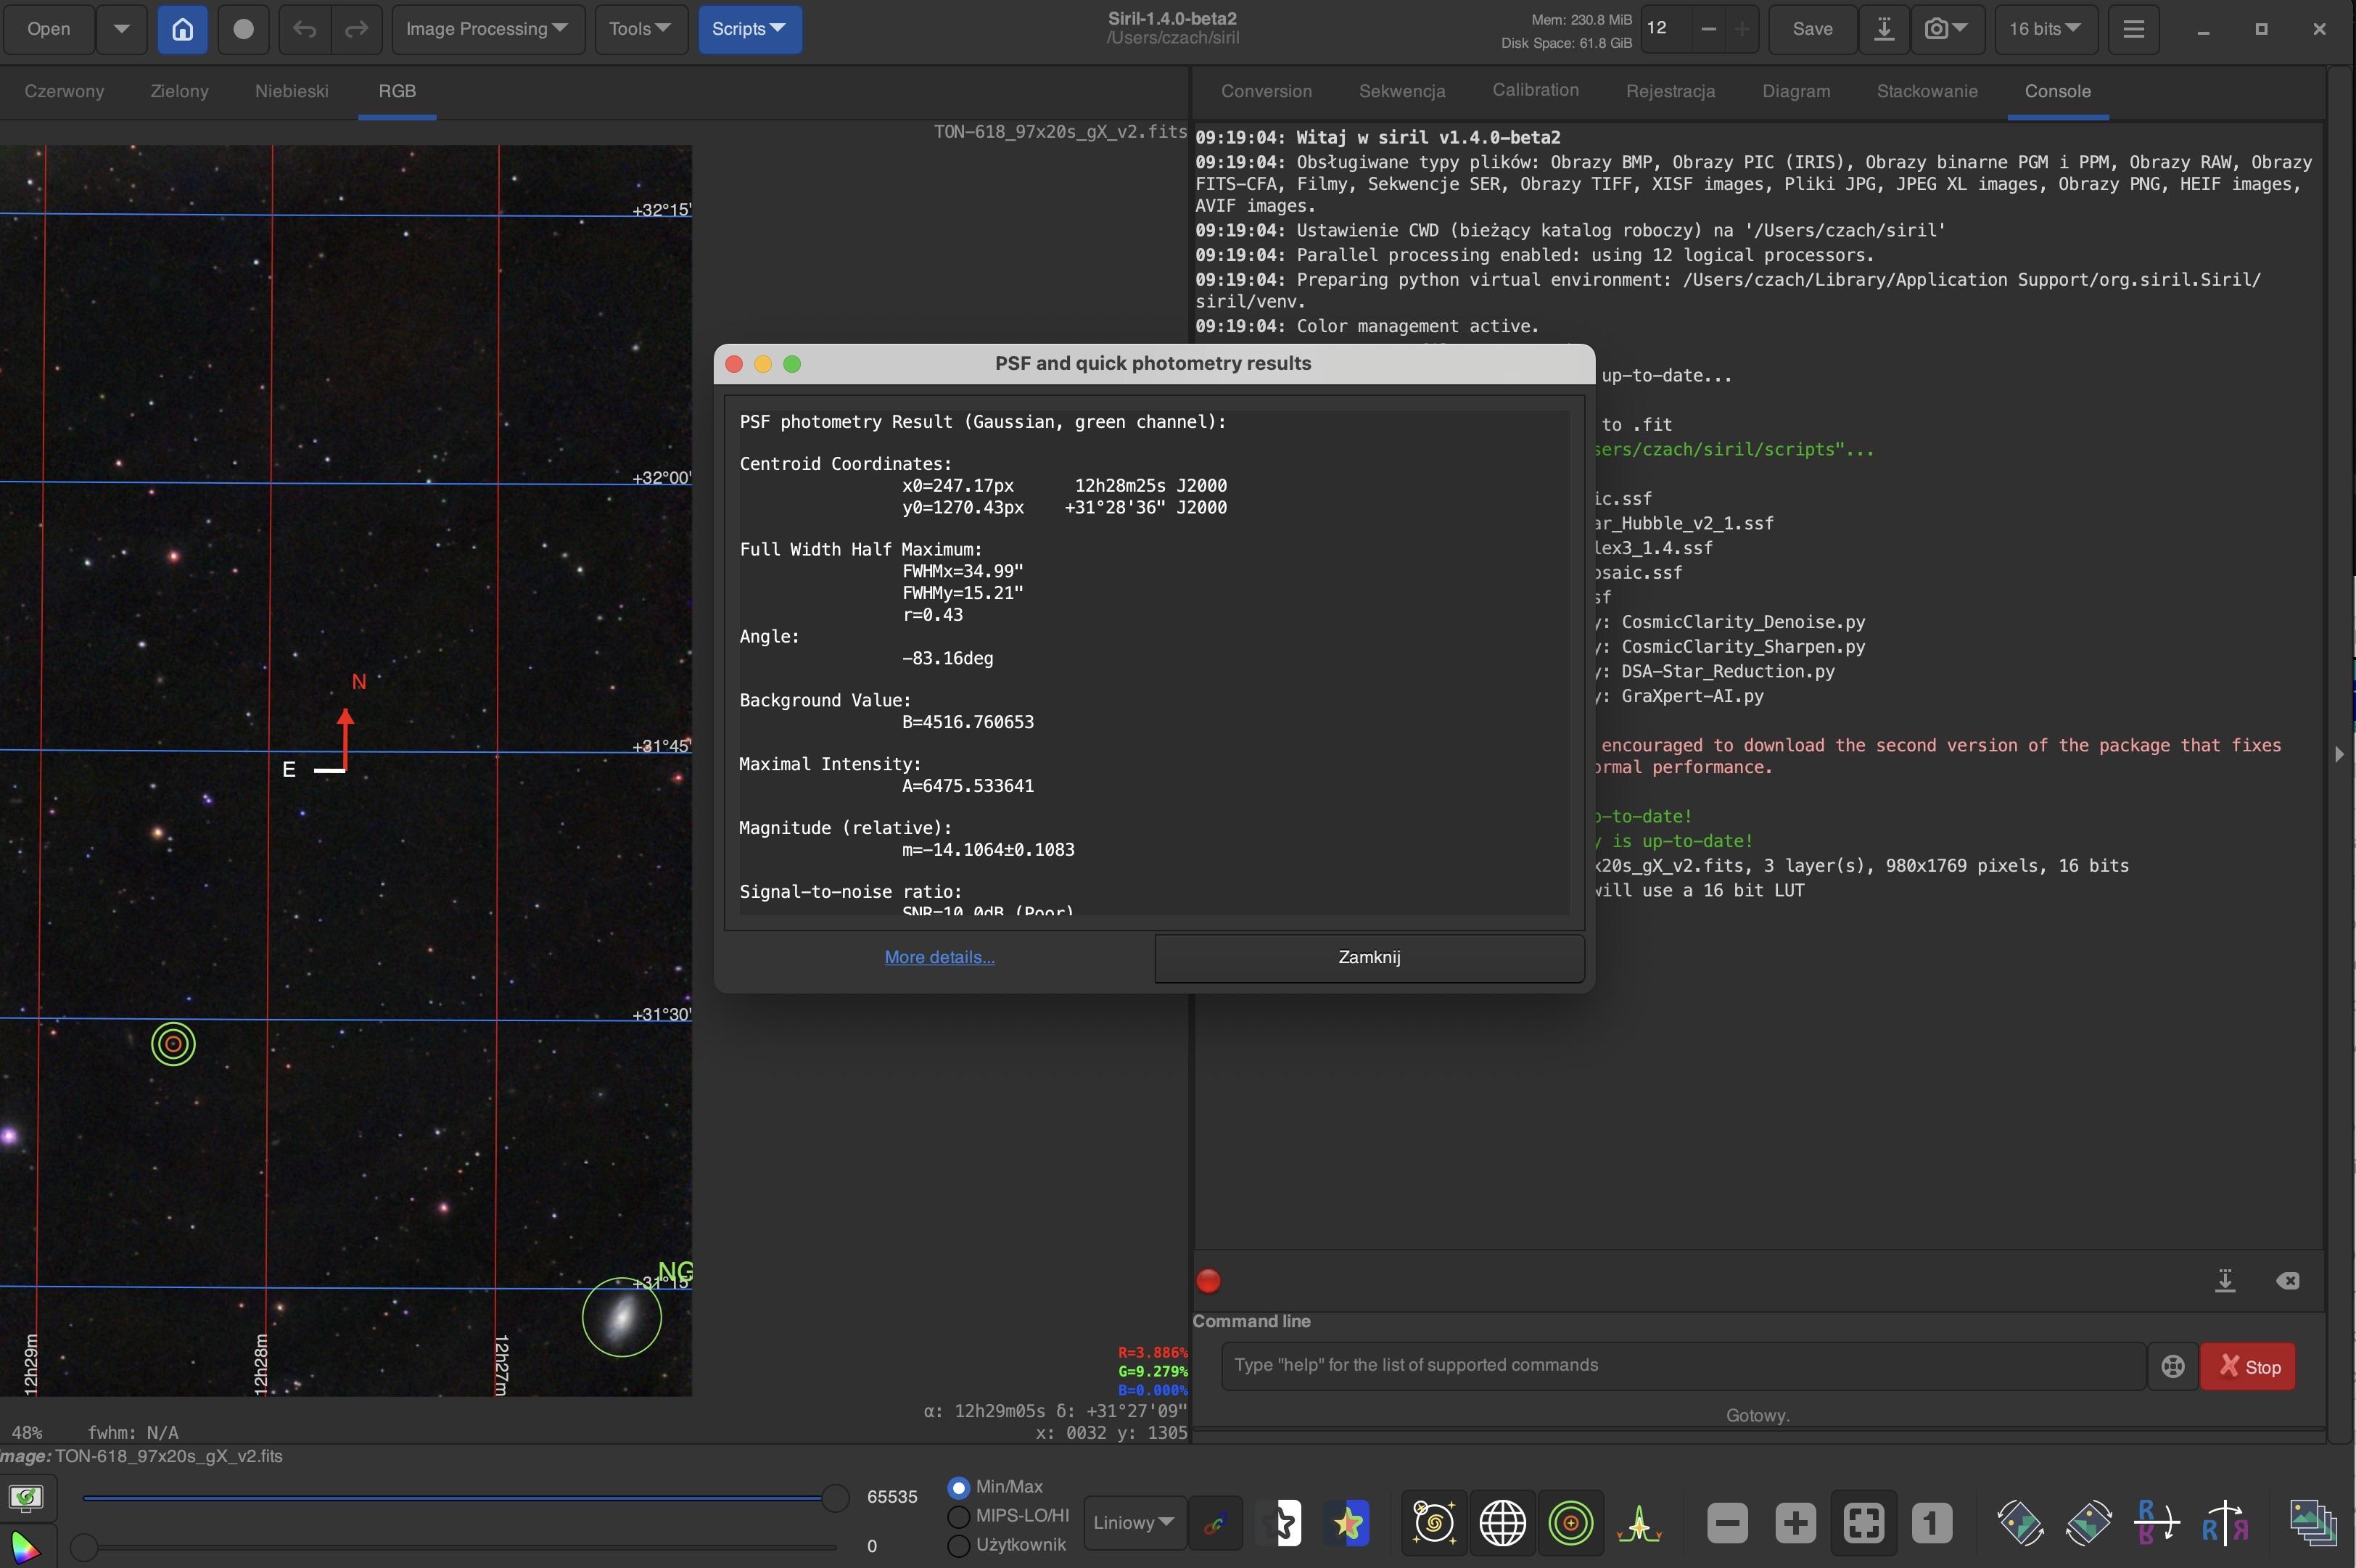Screen dimensions: 2356x1568
Task: Open the Scripts dropdown menu
Action: pos(749,29)
